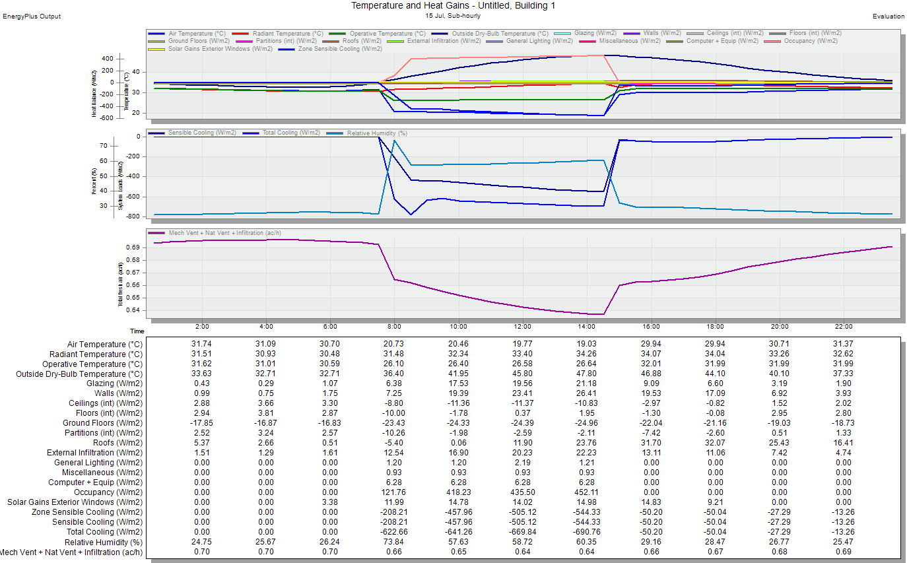The height and width of the screenshot is (563, 907).
Task: Click the Time label beside the axis
Action: [x=137, y=331]
